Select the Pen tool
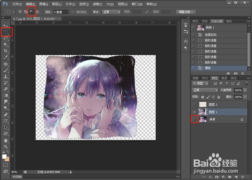Screen dimensions: 252x180 [x=6, y=115]
